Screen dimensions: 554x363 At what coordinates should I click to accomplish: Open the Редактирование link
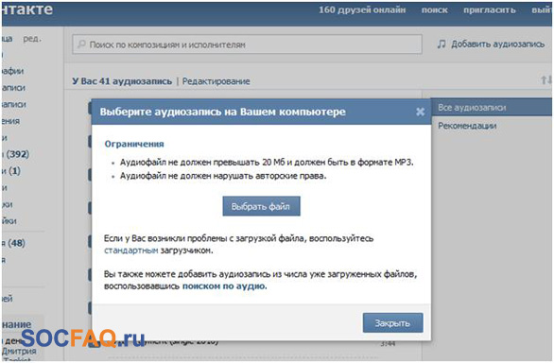pos(216,81)
